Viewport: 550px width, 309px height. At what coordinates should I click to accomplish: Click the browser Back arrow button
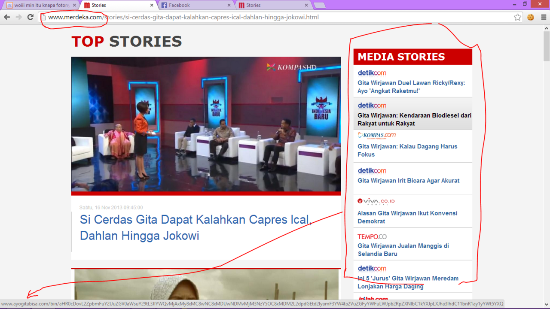(x=7, y=17)
